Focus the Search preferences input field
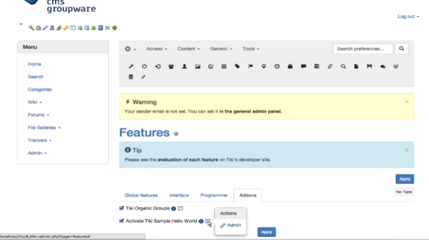The width and height of the screenshot is (429, 240). (363, 49)
